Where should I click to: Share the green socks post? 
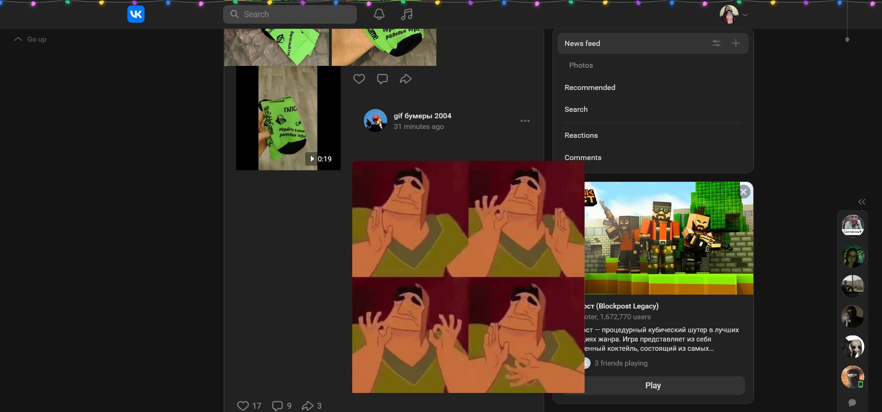[406, 79]
